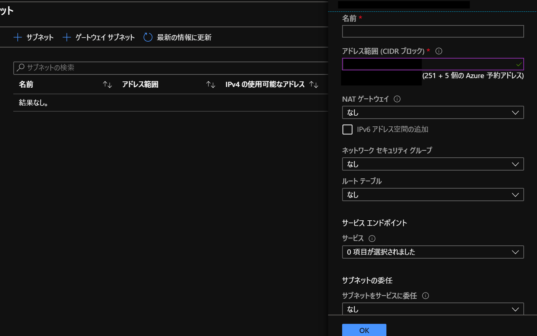Click the info icon next to アドレス範囲 (CIDR ブロック)
The width and height of the screenshot is (537, 336).
pyautogui.click(x=439, y=51)
